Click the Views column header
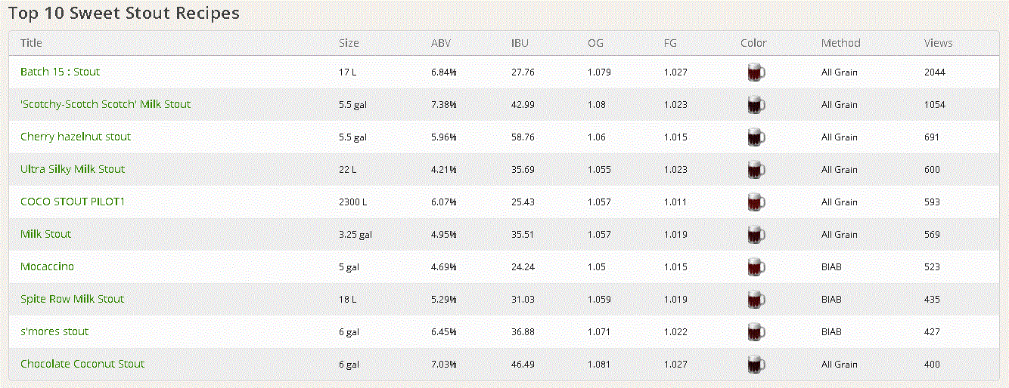1009x388 pixels. coord(938,43)
